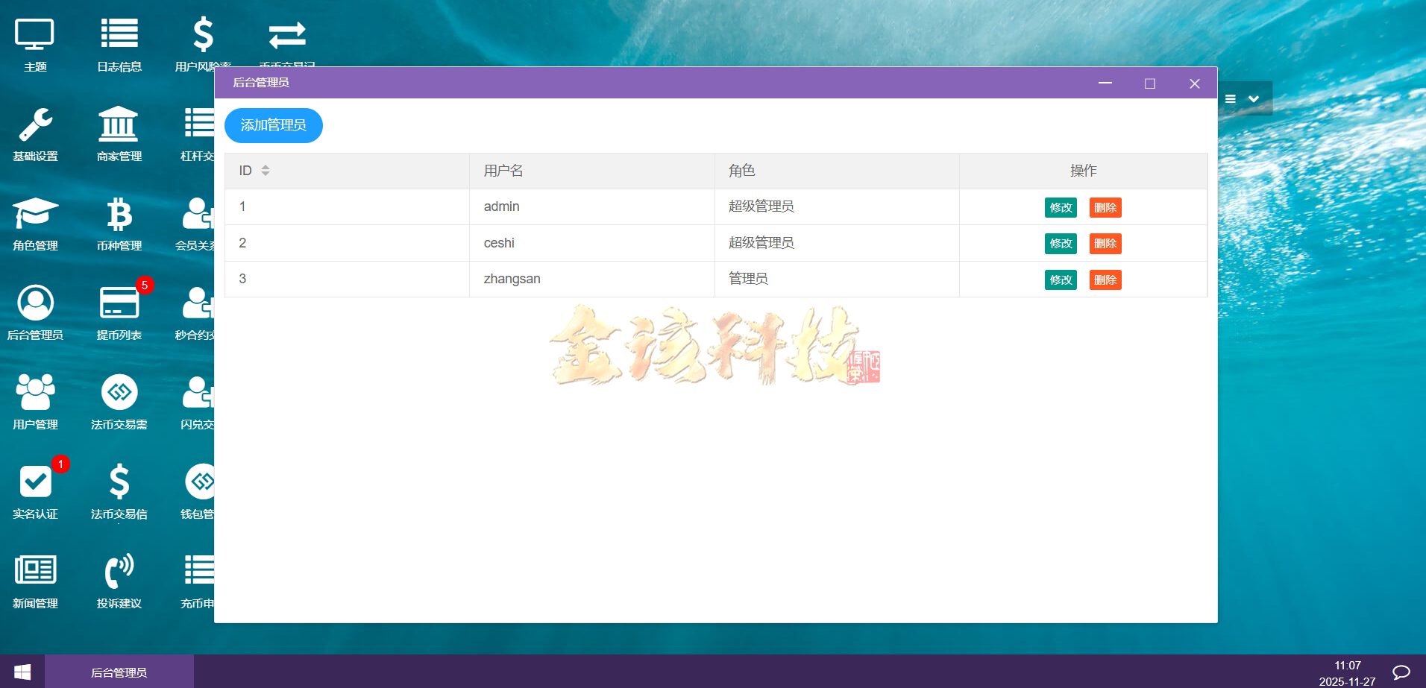Expand the chevron dropdown at top right
This screenshot has width=1426, height=688.
click(1254, 98)
